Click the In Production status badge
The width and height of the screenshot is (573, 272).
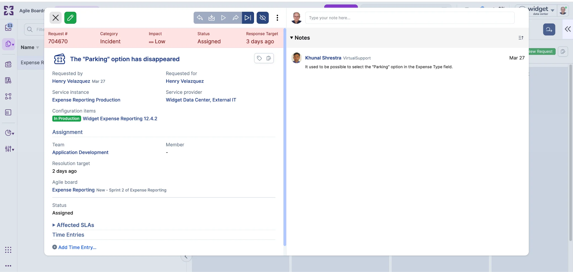click(x=67, y=119)
